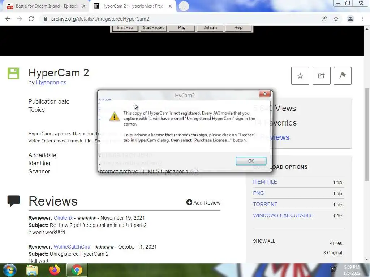The height and width of the screenshot is (277, 370).
Task: Close the Battle for Dream Island tab
Action: pos(84,6)
